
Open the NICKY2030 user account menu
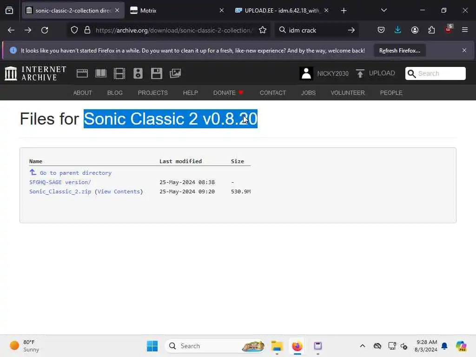(x=324, y=73)
